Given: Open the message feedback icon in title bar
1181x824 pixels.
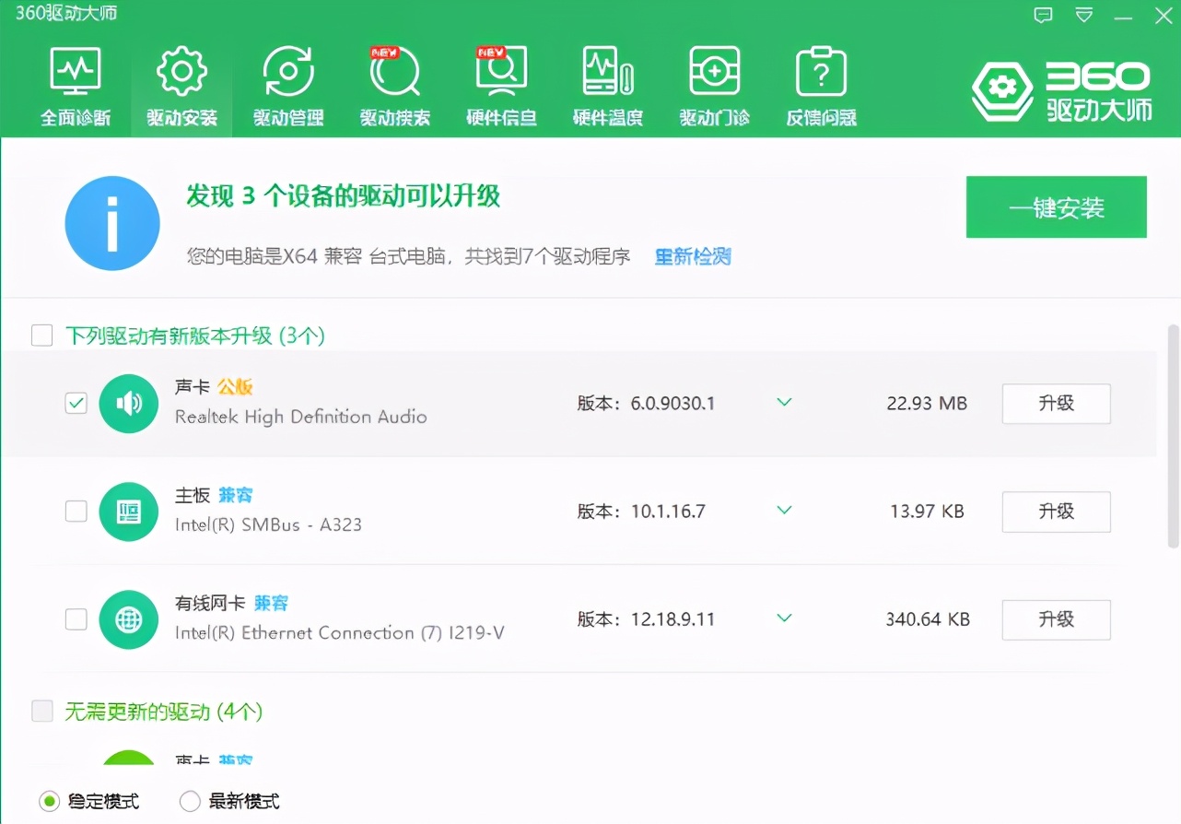Looking at the screenshot, I should point(1043,15).
